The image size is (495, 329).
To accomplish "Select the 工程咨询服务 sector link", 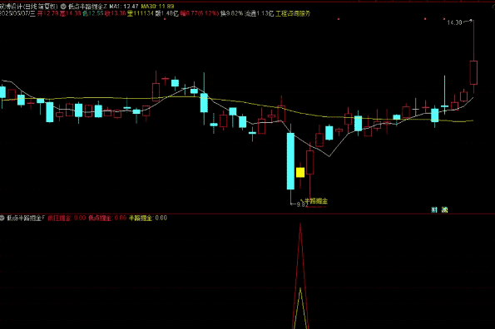I will [293, 13].
